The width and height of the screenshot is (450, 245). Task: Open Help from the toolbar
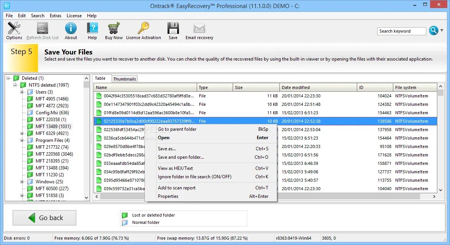point(92,28)
